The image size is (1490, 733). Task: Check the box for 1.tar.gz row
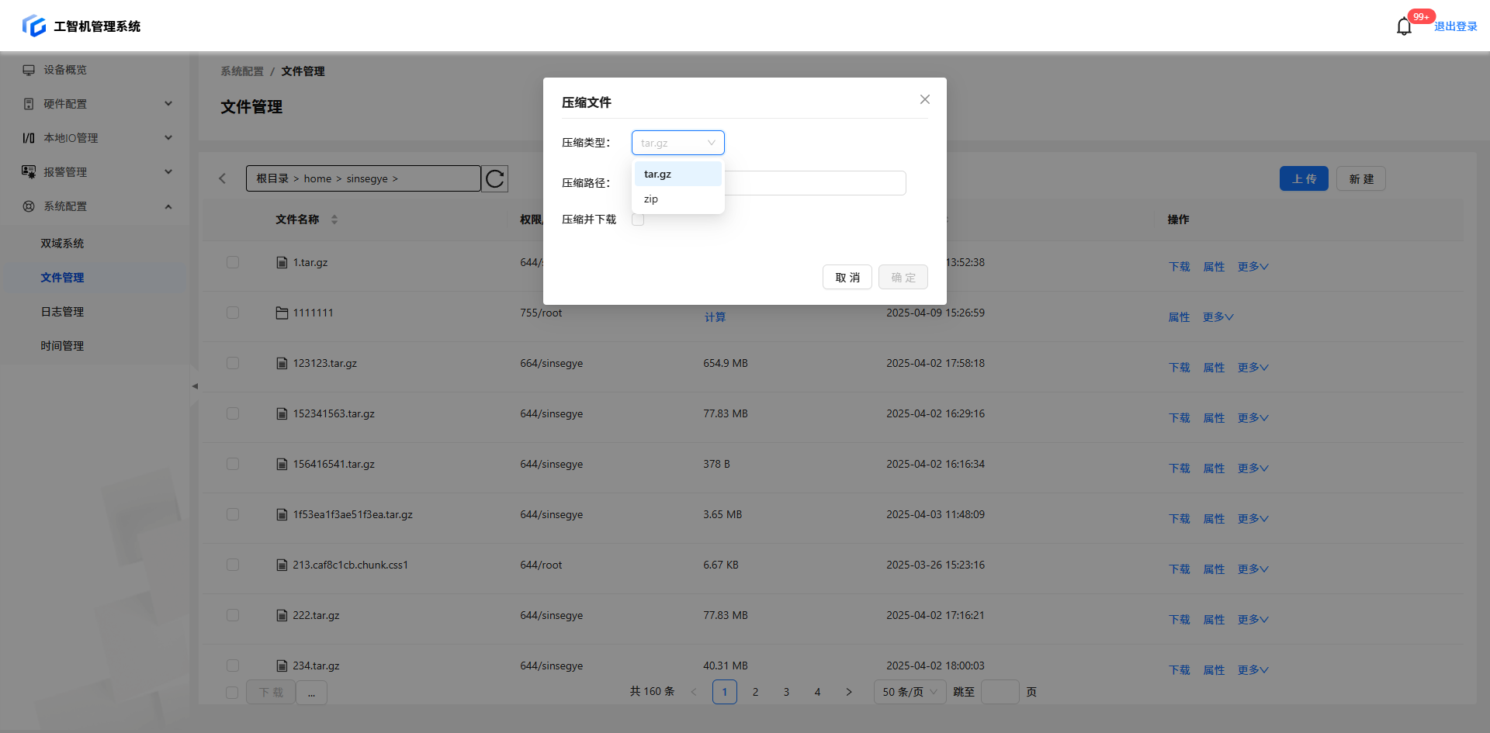233,263
